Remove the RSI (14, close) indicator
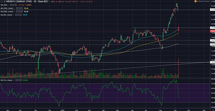Image resolution: width=215 pixels, height=111 pixels. pyautogui.click(x=21, y=80)
